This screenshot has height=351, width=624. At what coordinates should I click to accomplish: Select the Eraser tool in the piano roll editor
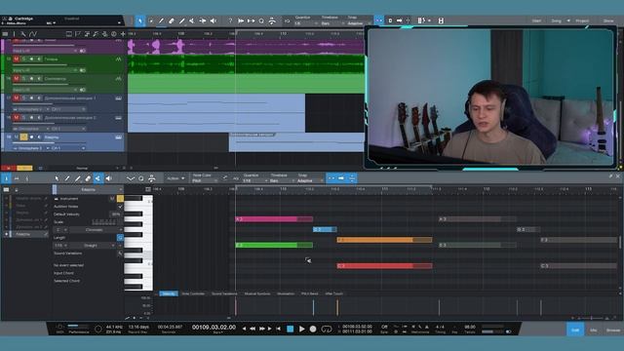click(x=88, y=178)
